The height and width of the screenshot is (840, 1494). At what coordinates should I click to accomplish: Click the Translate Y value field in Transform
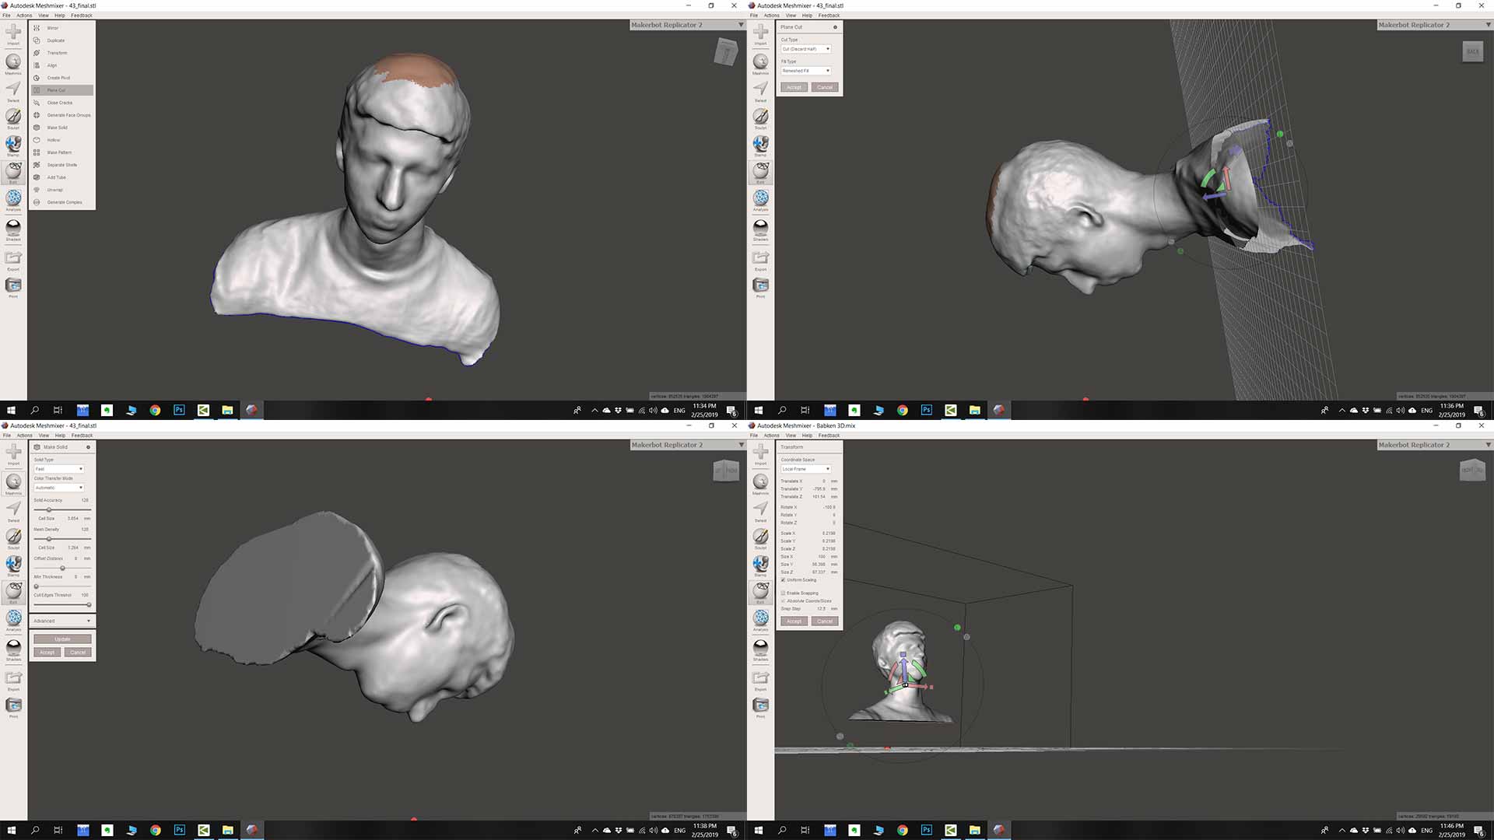pos(819,489)
